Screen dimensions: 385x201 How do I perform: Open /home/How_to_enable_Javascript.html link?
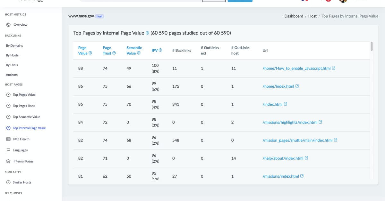click(x=296, y=68)
